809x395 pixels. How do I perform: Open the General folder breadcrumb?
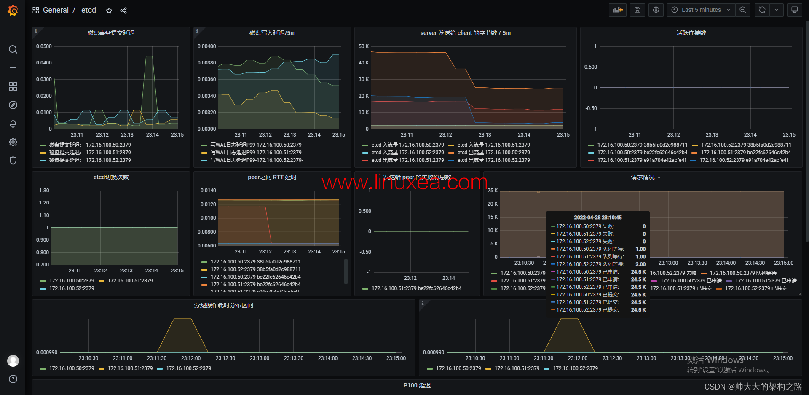[x=56, y=10]
